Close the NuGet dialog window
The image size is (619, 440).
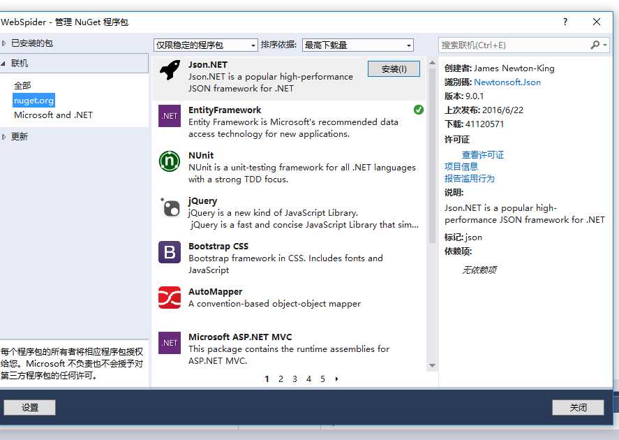(x=597, y=22)
